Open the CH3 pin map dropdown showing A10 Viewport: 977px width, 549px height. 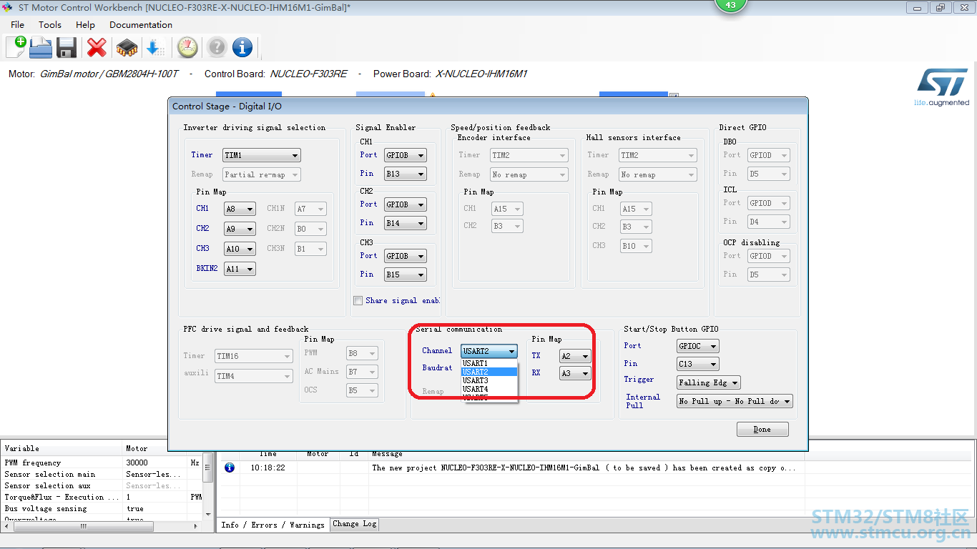click(x=240, y=249)
